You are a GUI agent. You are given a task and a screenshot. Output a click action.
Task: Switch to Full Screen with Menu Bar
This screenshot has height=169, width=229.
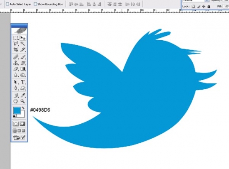click(x=19, y=131)
